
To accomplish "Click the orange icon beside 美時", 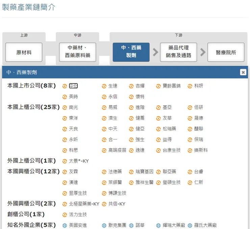I will point(65,97).
